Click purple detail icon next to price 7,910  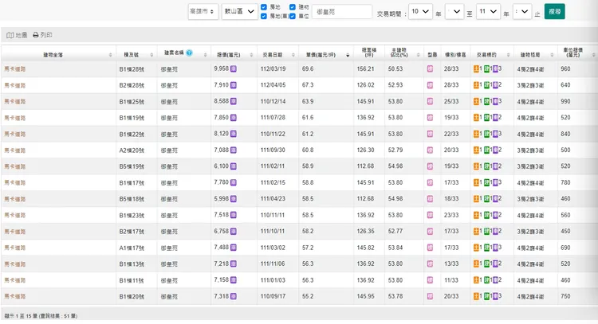pyautogui.click(x=234, y=85)
